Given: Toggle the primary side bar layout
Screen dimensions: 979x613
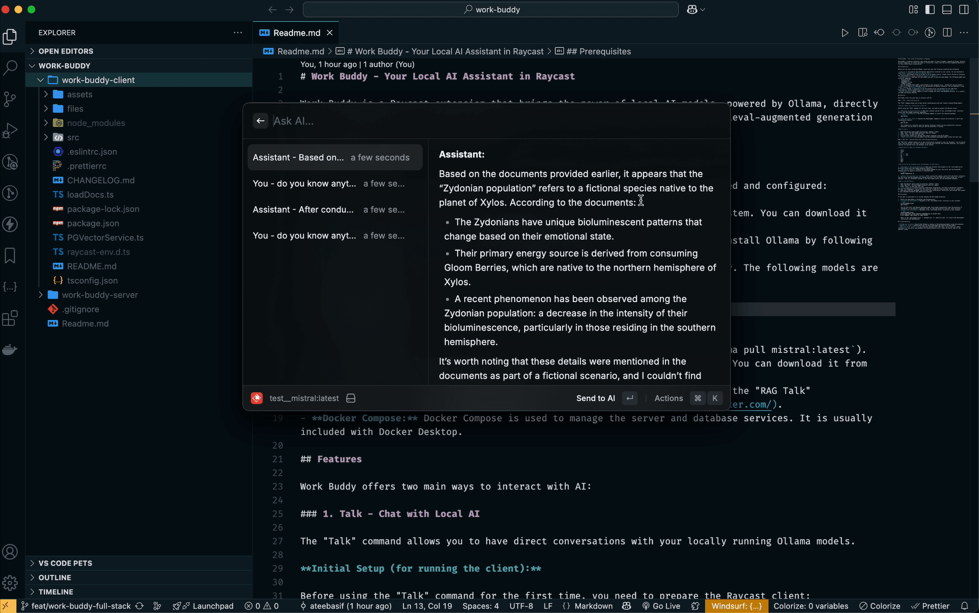Looking at the screenshot, I should coord(930,10).
